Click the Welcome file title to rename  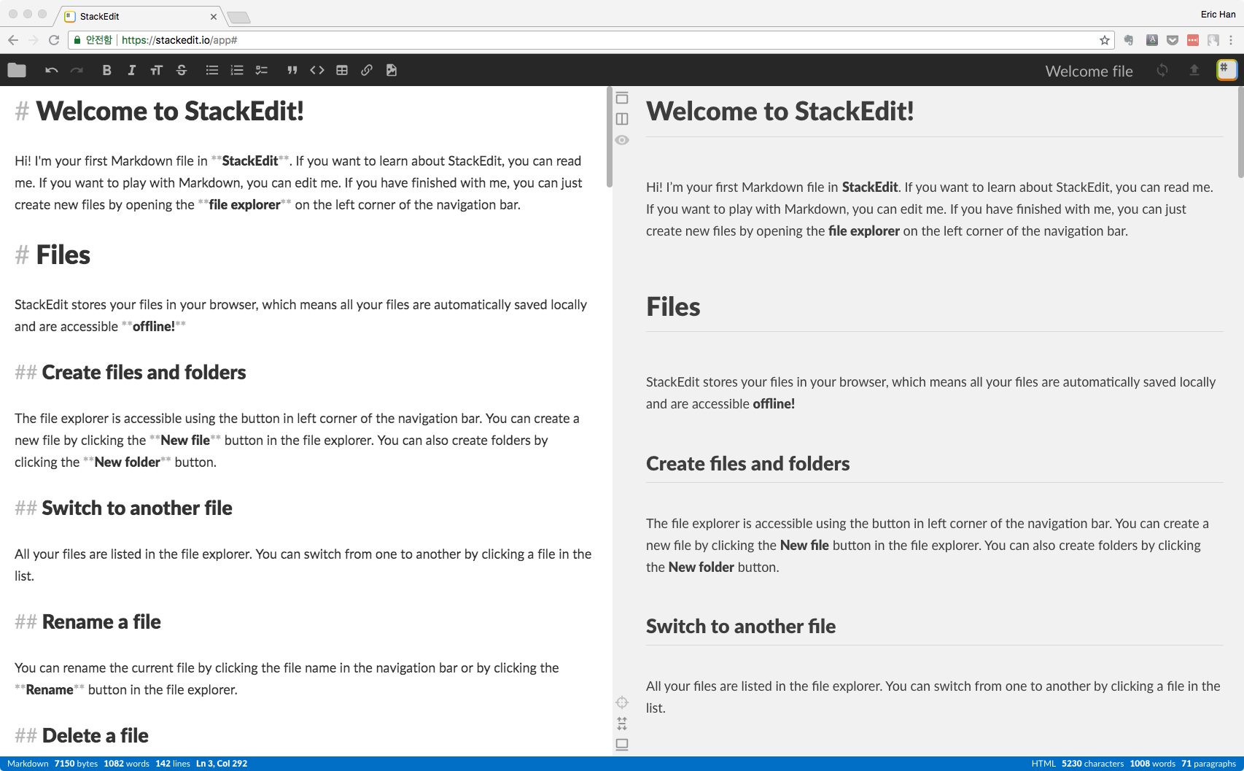point(1089,71)
